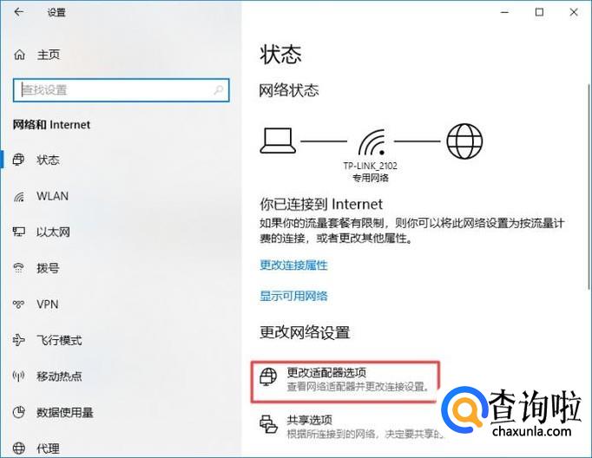Select the 状态 globe icon in sidebar
This screenshot has width=592, height=458.
tap(18, 160)
